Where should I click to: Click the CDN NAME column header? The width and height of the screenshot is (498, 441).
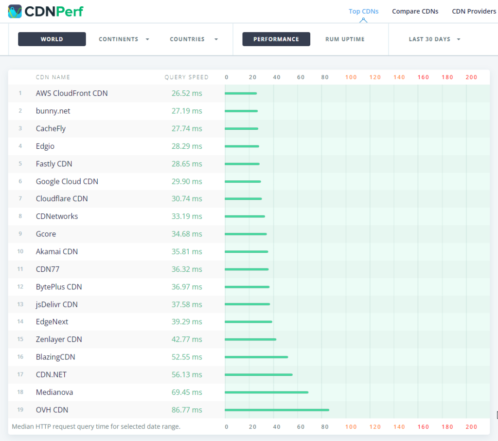pyautogui.click(x=53, y=77)
